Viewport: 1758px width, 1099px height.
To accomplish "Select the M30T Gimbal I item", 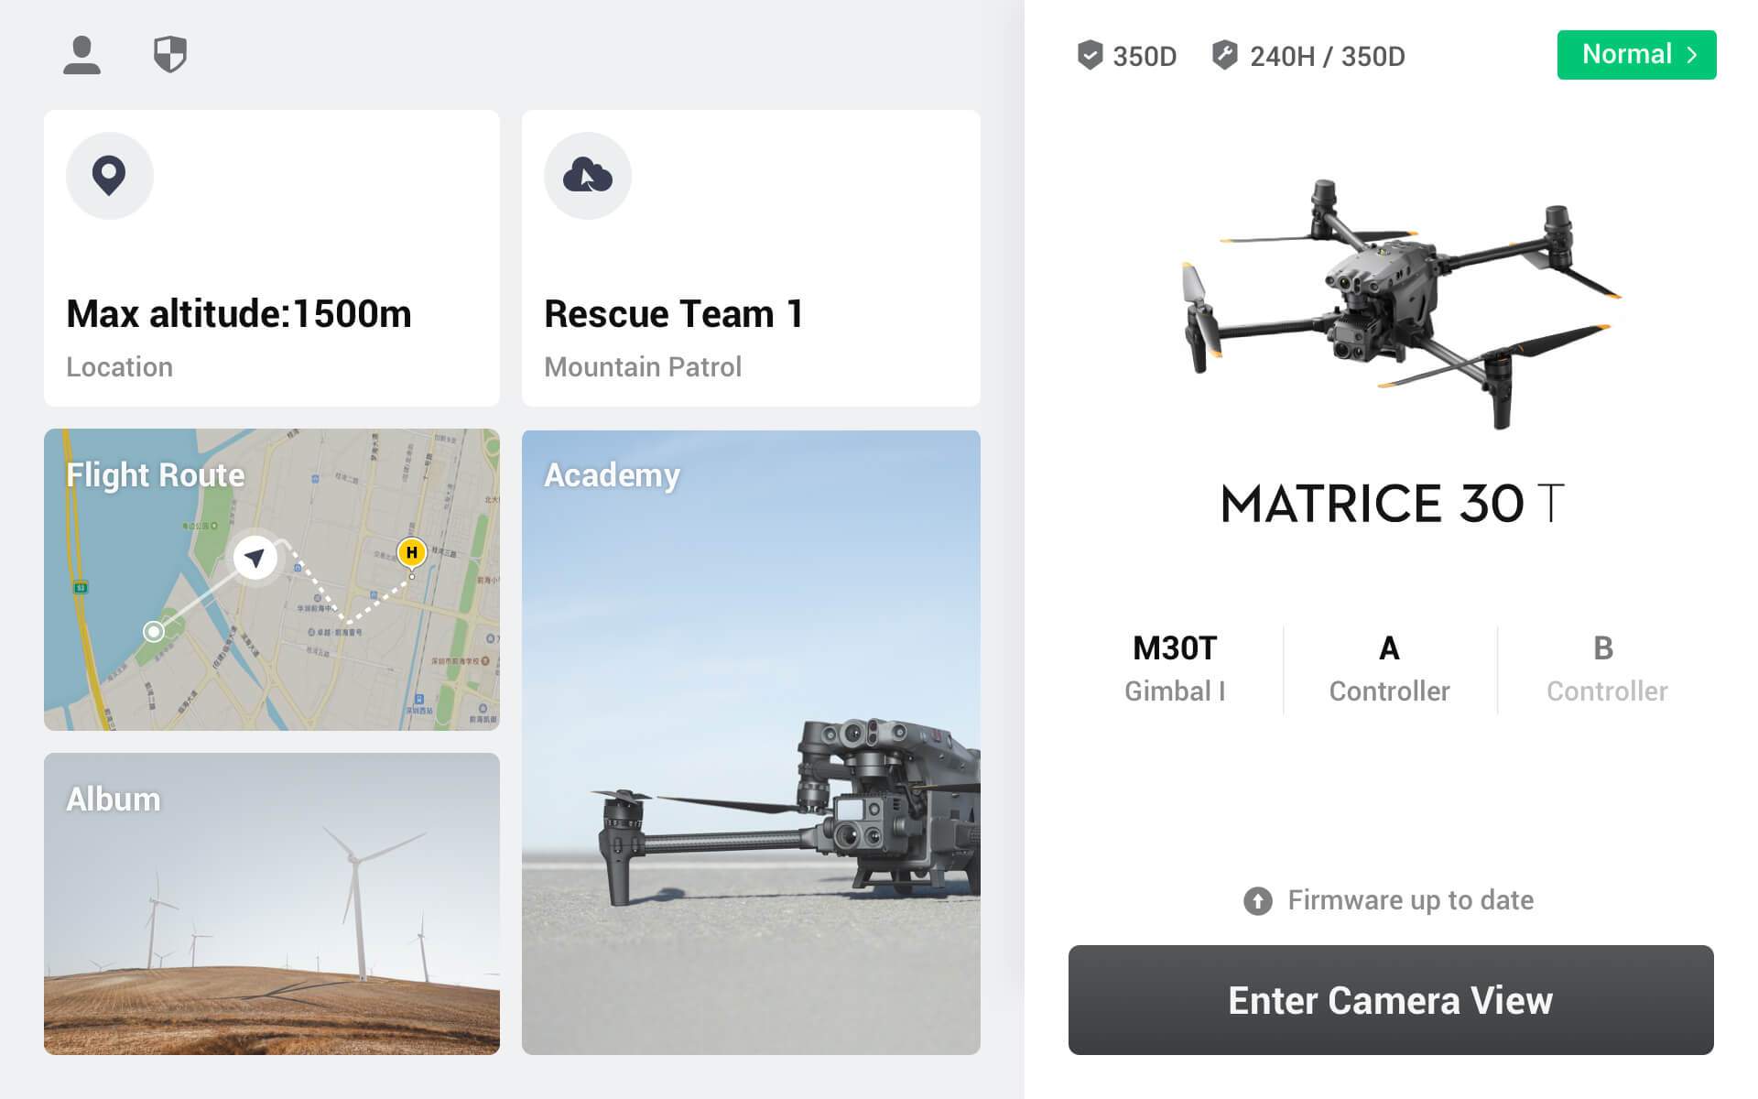I will (x=1175, y=669).
